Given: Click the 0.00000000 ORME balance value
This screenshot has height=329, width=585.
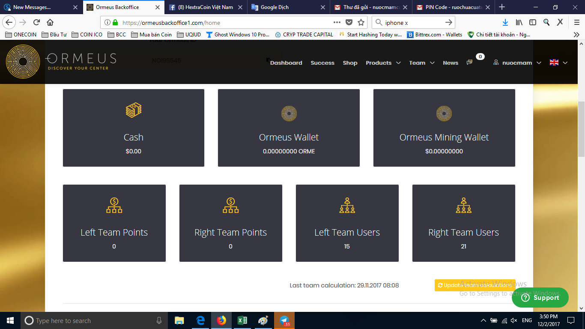Looking at the screenshot, I should pyautogui.click(x=289, y=151).
